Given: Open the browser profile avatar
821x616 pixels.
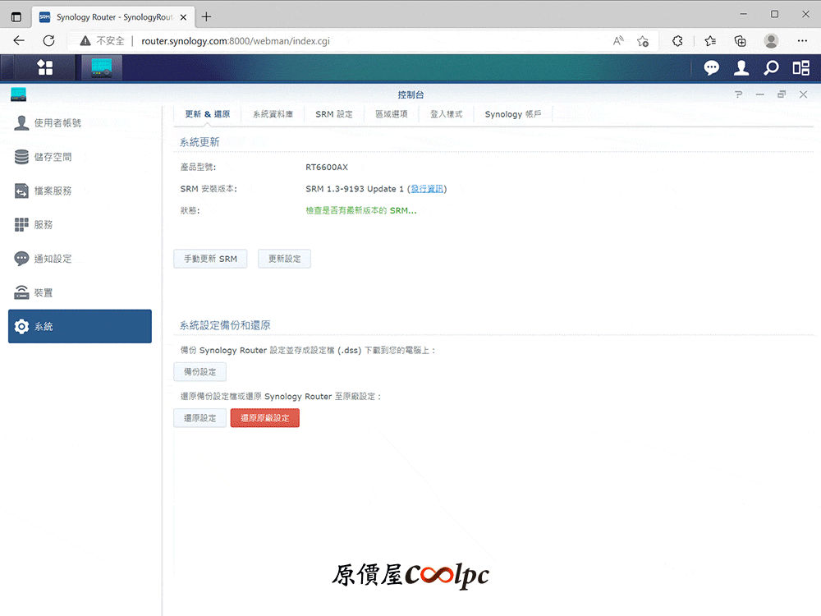Looking at the screenshot, I should pos(771,41).
